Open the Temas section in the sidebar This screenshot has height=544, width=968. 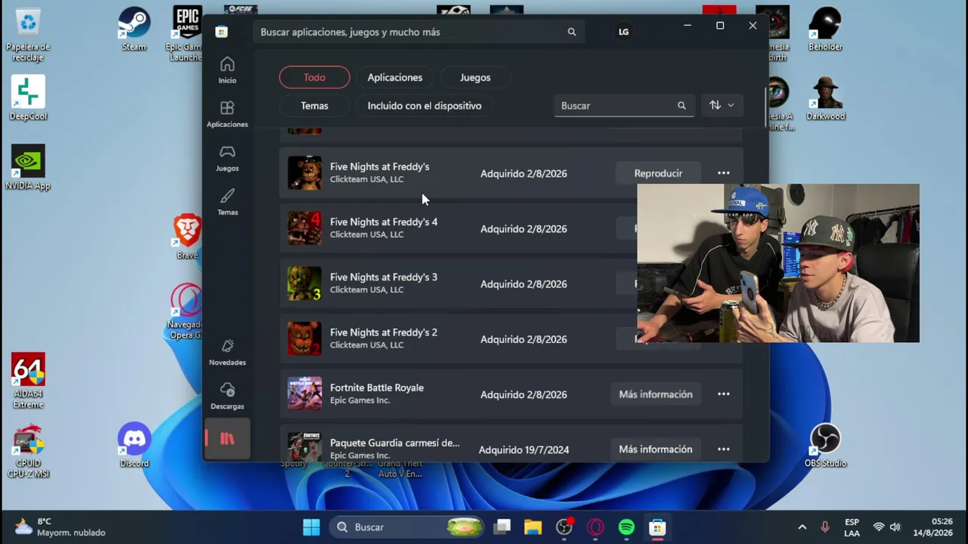point(227,202)
